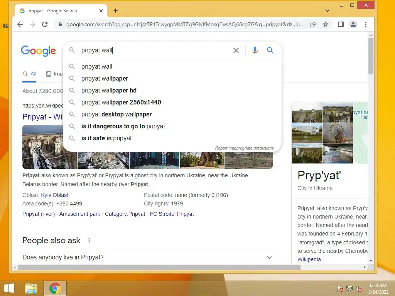
Task: Open the volume icon in system tray
Action: tap(358, 289)
